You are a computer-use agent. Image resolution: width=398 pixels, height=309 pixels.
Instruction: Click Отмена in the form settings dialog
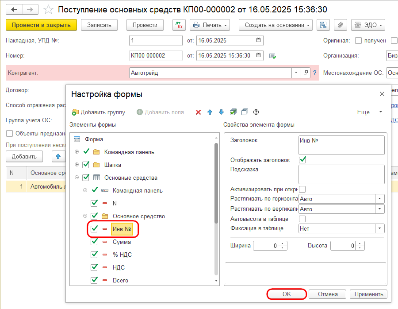(x=328, y=294)
